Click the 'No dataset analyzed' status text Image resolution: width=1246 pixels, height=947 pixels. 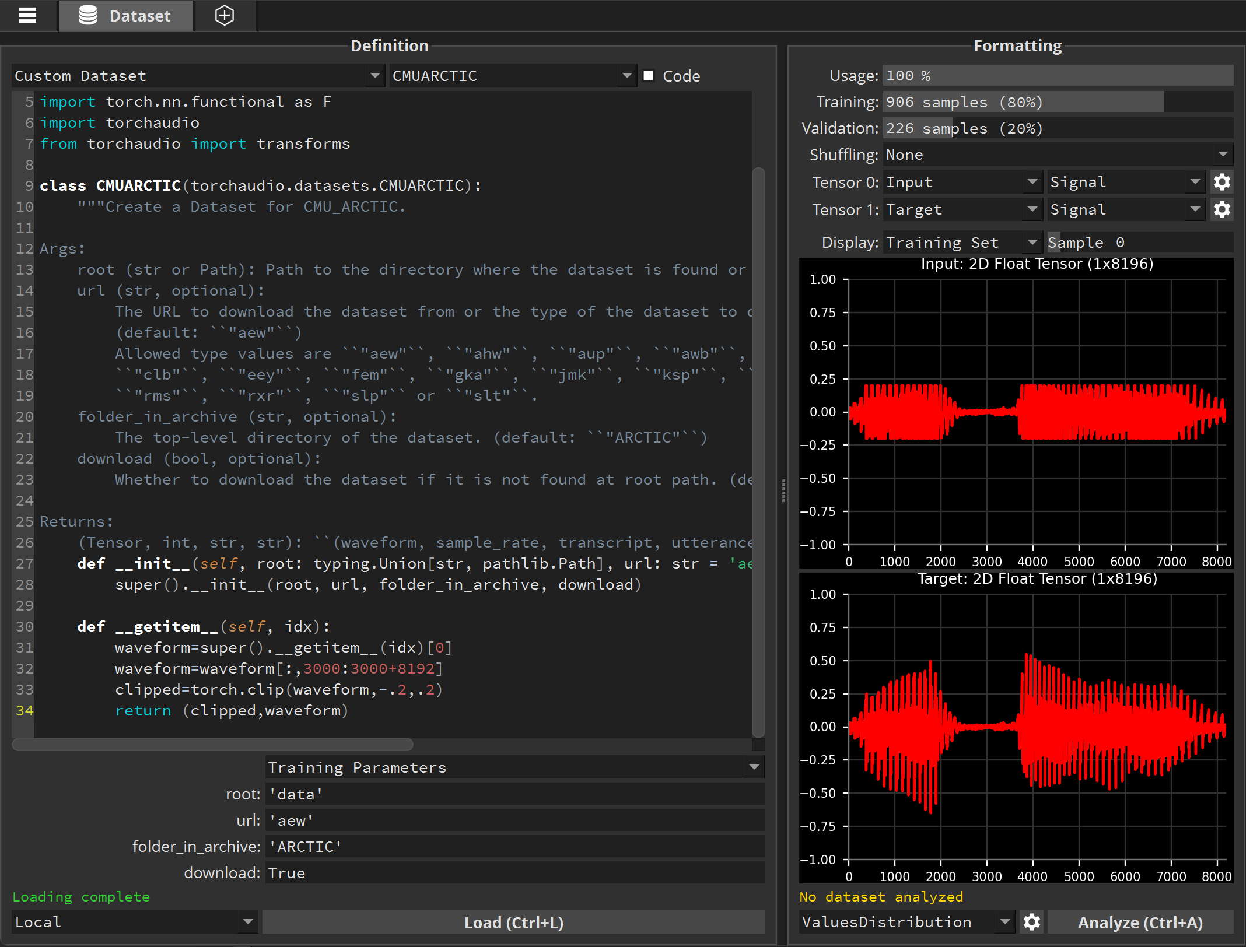(881, 897)
